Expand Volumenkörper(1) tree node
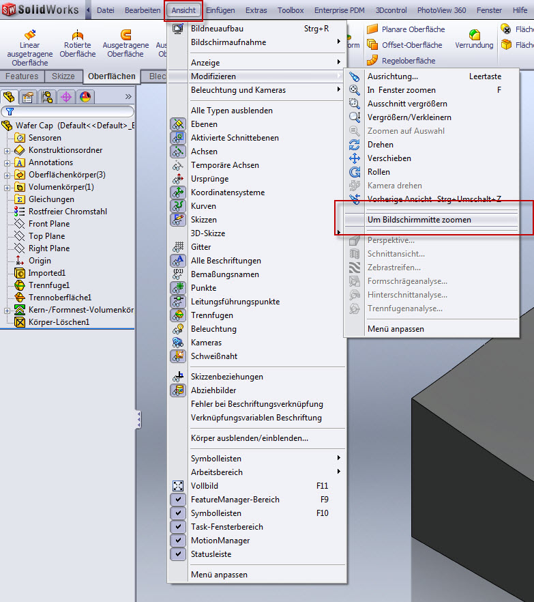534x602 pixels. 7,188
